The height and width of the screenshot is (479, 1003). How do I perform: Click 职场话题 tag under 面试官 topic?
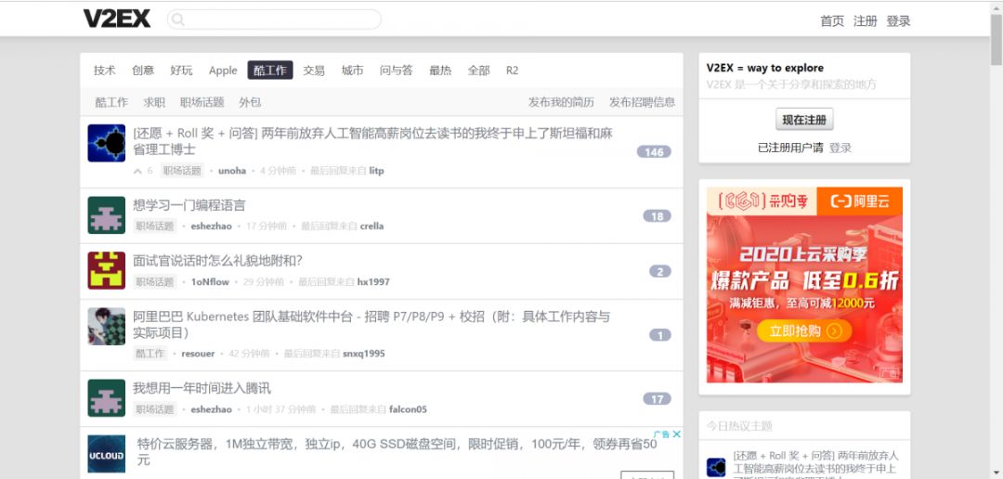[155, 281]
